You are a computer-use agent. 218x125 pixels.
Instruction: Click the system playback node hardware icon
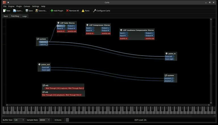(x=166, y=75)
